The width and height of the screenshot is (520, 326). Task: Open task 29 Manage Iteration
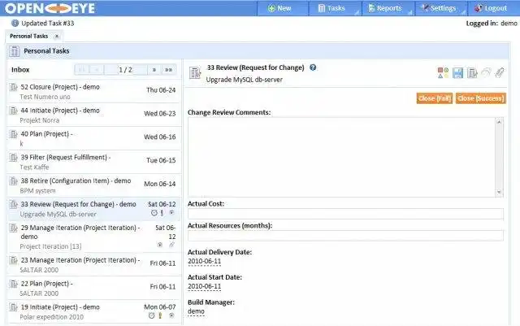(94, 237)
